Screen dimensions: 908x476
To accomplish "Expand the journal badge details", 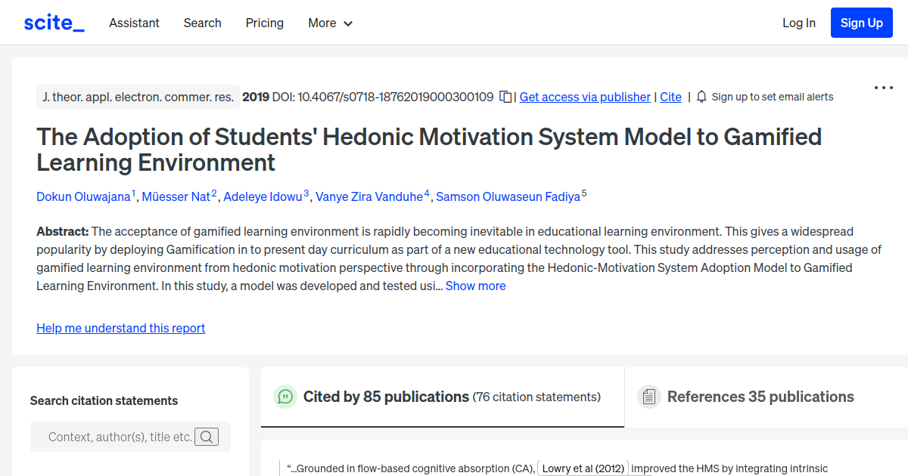I will tap(138, 97).
